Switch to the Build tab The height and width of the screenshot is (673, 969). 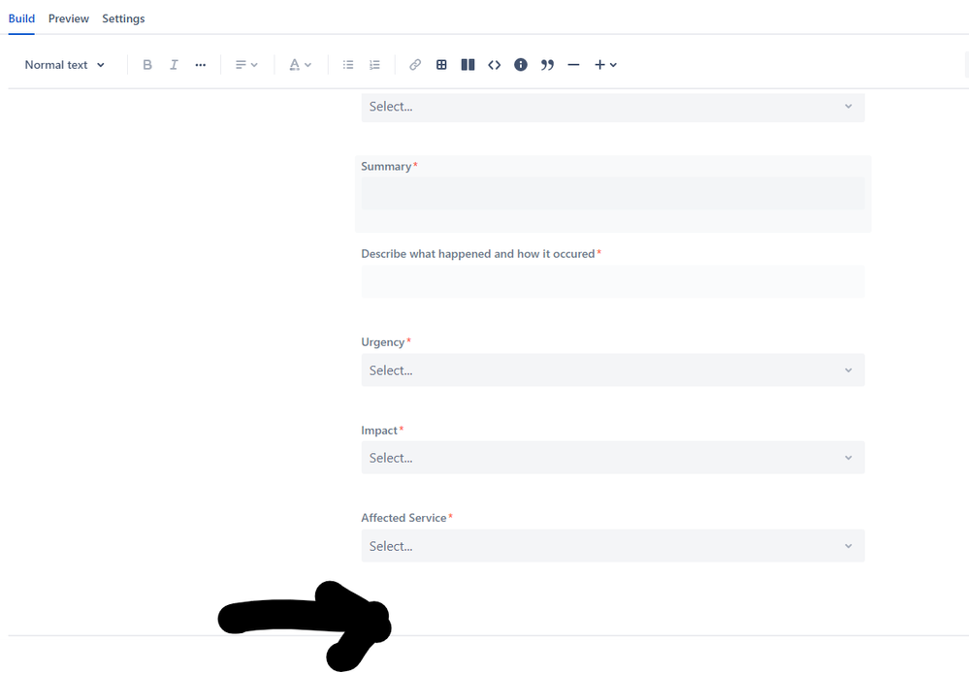click(x=21, y=18)
